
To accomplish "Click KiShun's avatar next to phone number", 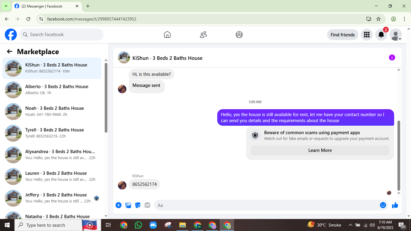I will tap(122, 185).
